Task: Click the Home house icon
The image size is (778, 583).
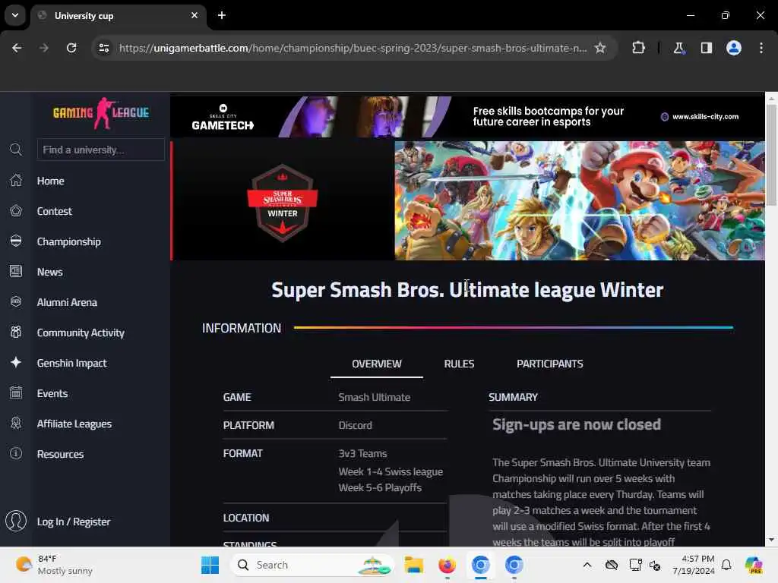Action: point(16,181)
